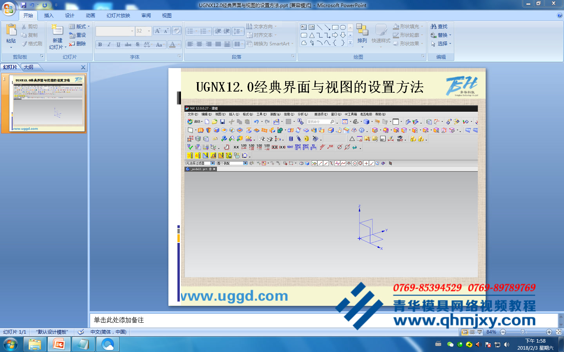Click the notes field 单击此处添加备注
This screenshot has width=564, height=352.
[x=119, y=320]
